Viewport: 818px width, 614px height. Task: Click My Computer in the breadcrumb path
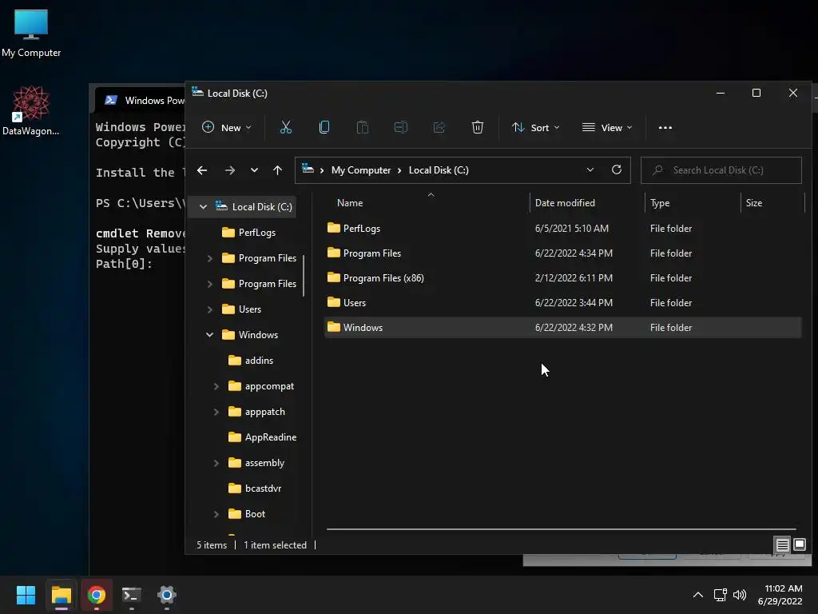361,170
